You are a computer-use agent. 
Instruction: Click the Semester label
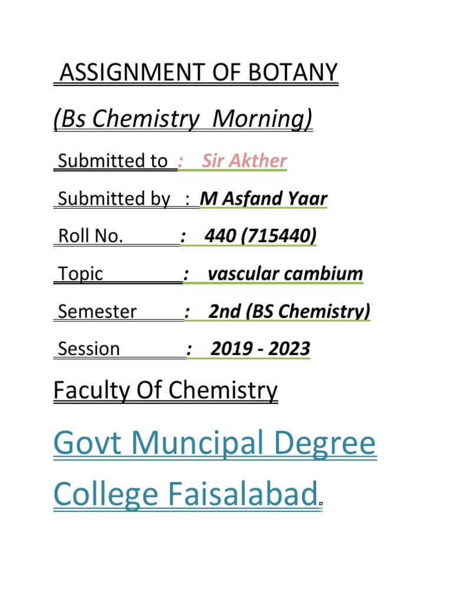[x=97, y=311]
